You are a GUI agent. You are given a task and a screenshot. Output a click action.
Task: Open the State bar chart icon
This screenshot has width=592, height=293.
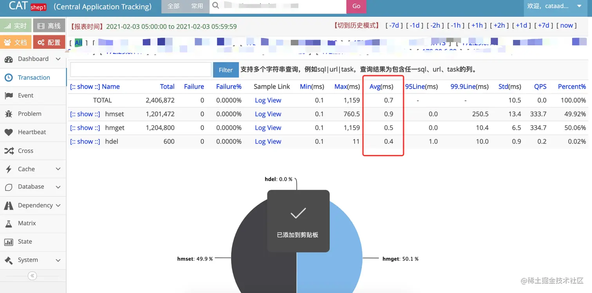point(9,242)
